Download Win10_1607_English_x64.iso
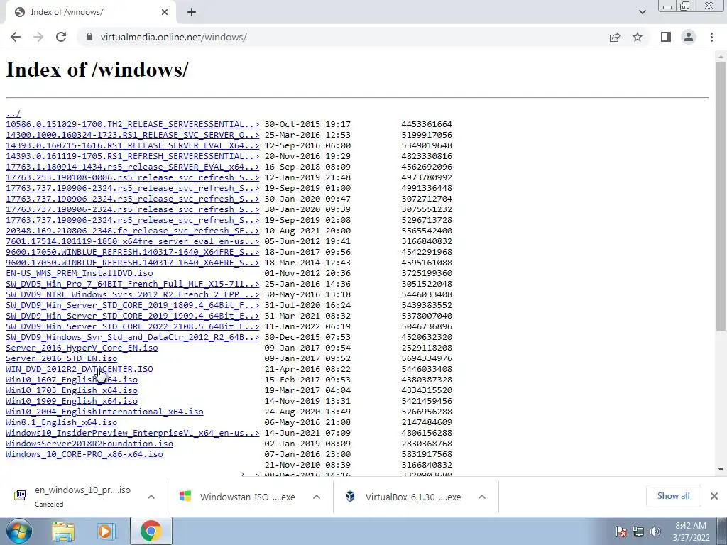This screenshot has height=545, width=727. pyautogui.click(x=72, y=380)
